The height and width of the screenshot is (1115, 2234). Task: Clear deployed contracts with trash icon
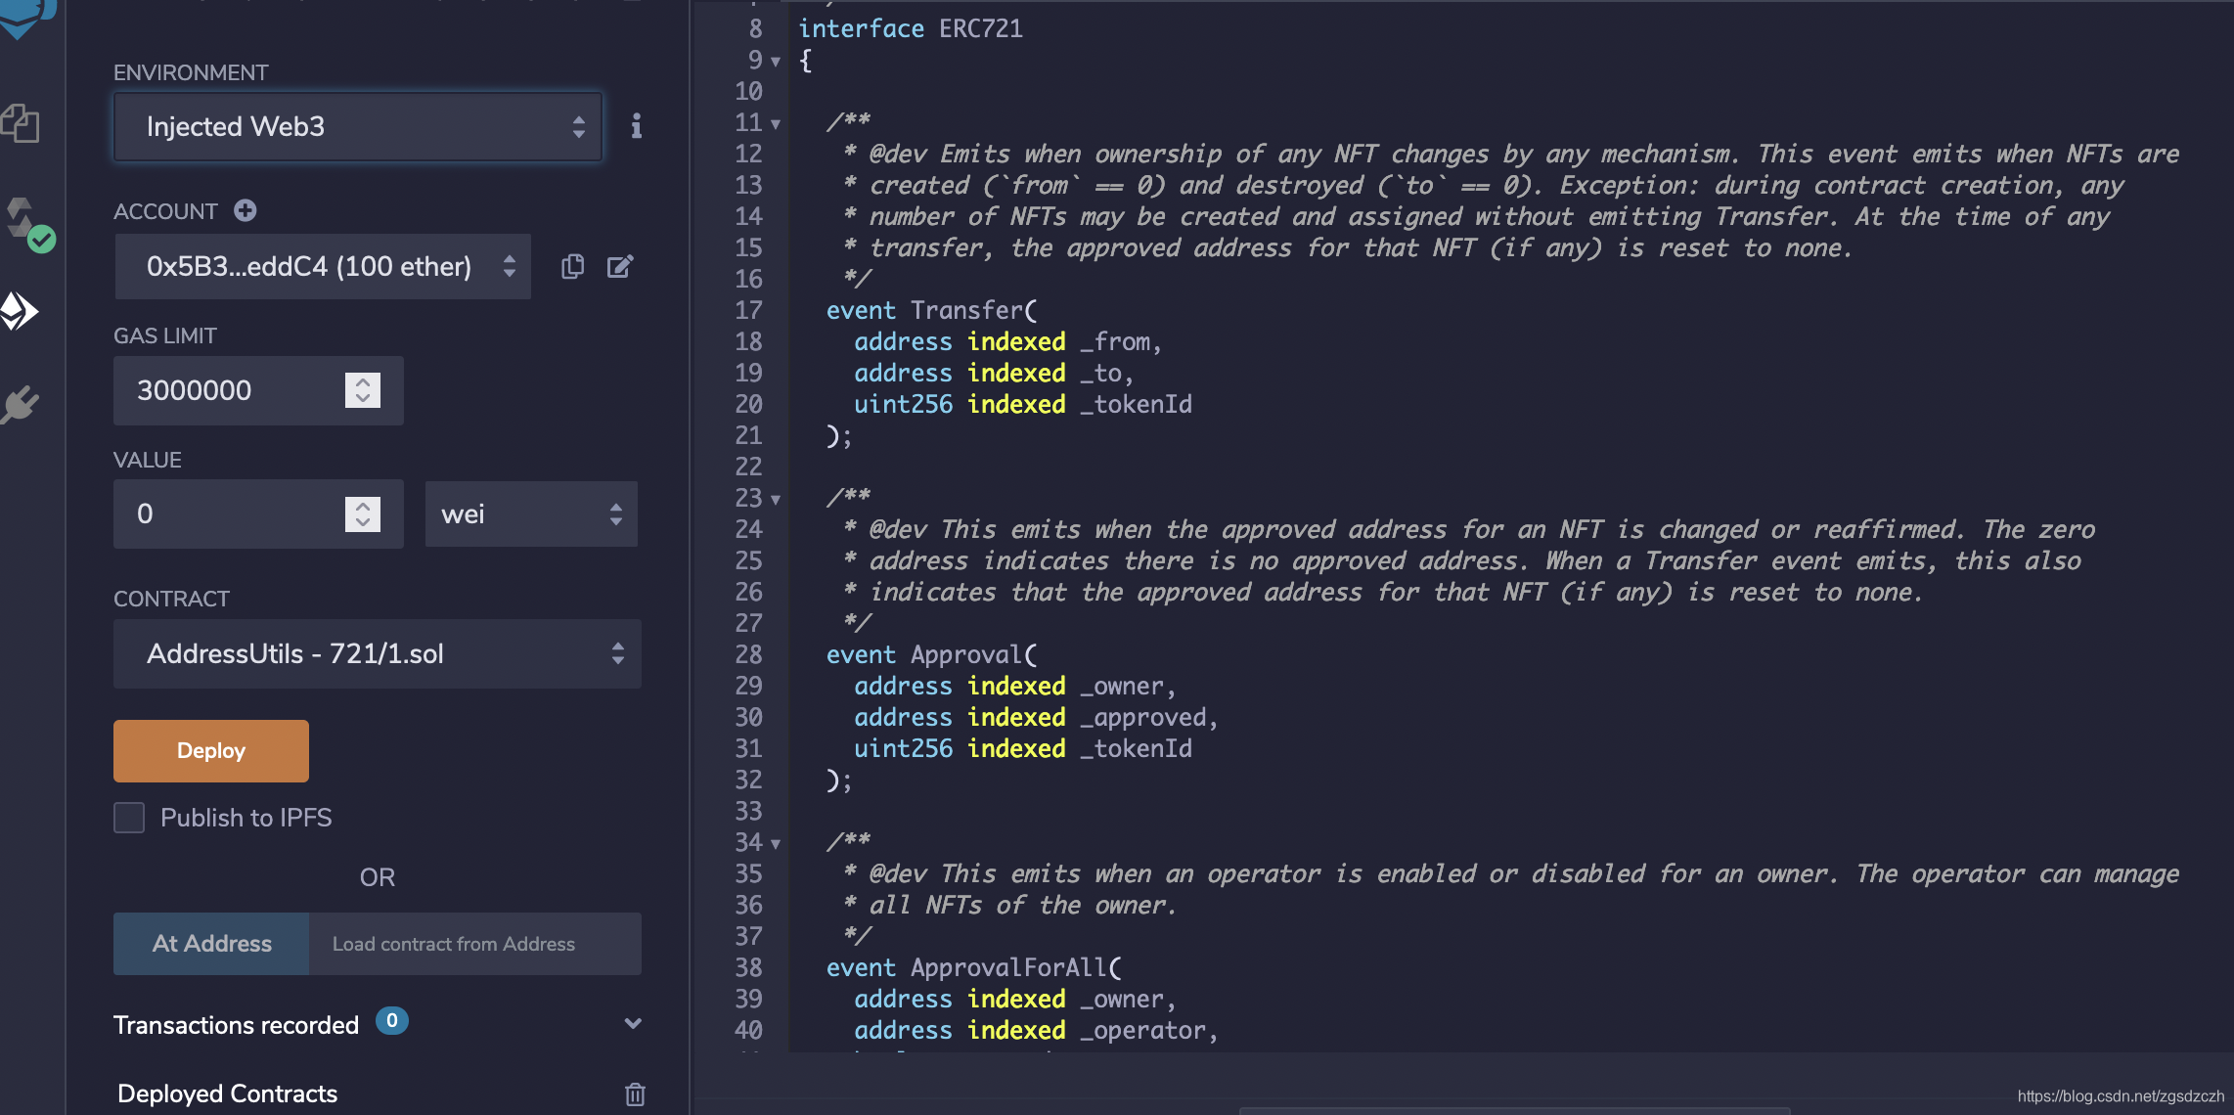point(635,1093)
